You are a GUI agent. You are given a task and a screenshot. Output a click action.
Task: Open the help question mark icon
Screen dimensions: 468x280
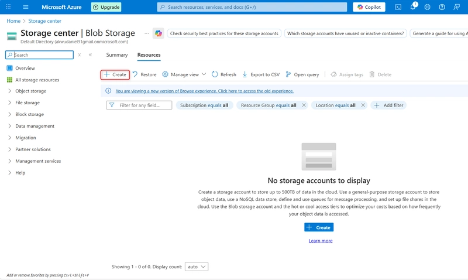[442, 7]
